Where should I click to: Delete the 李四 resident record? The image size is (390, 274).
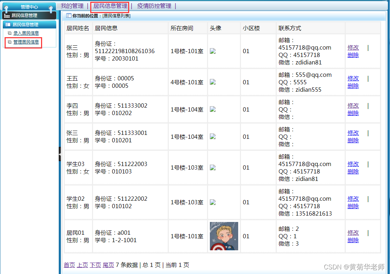click(x=353, y=113)
